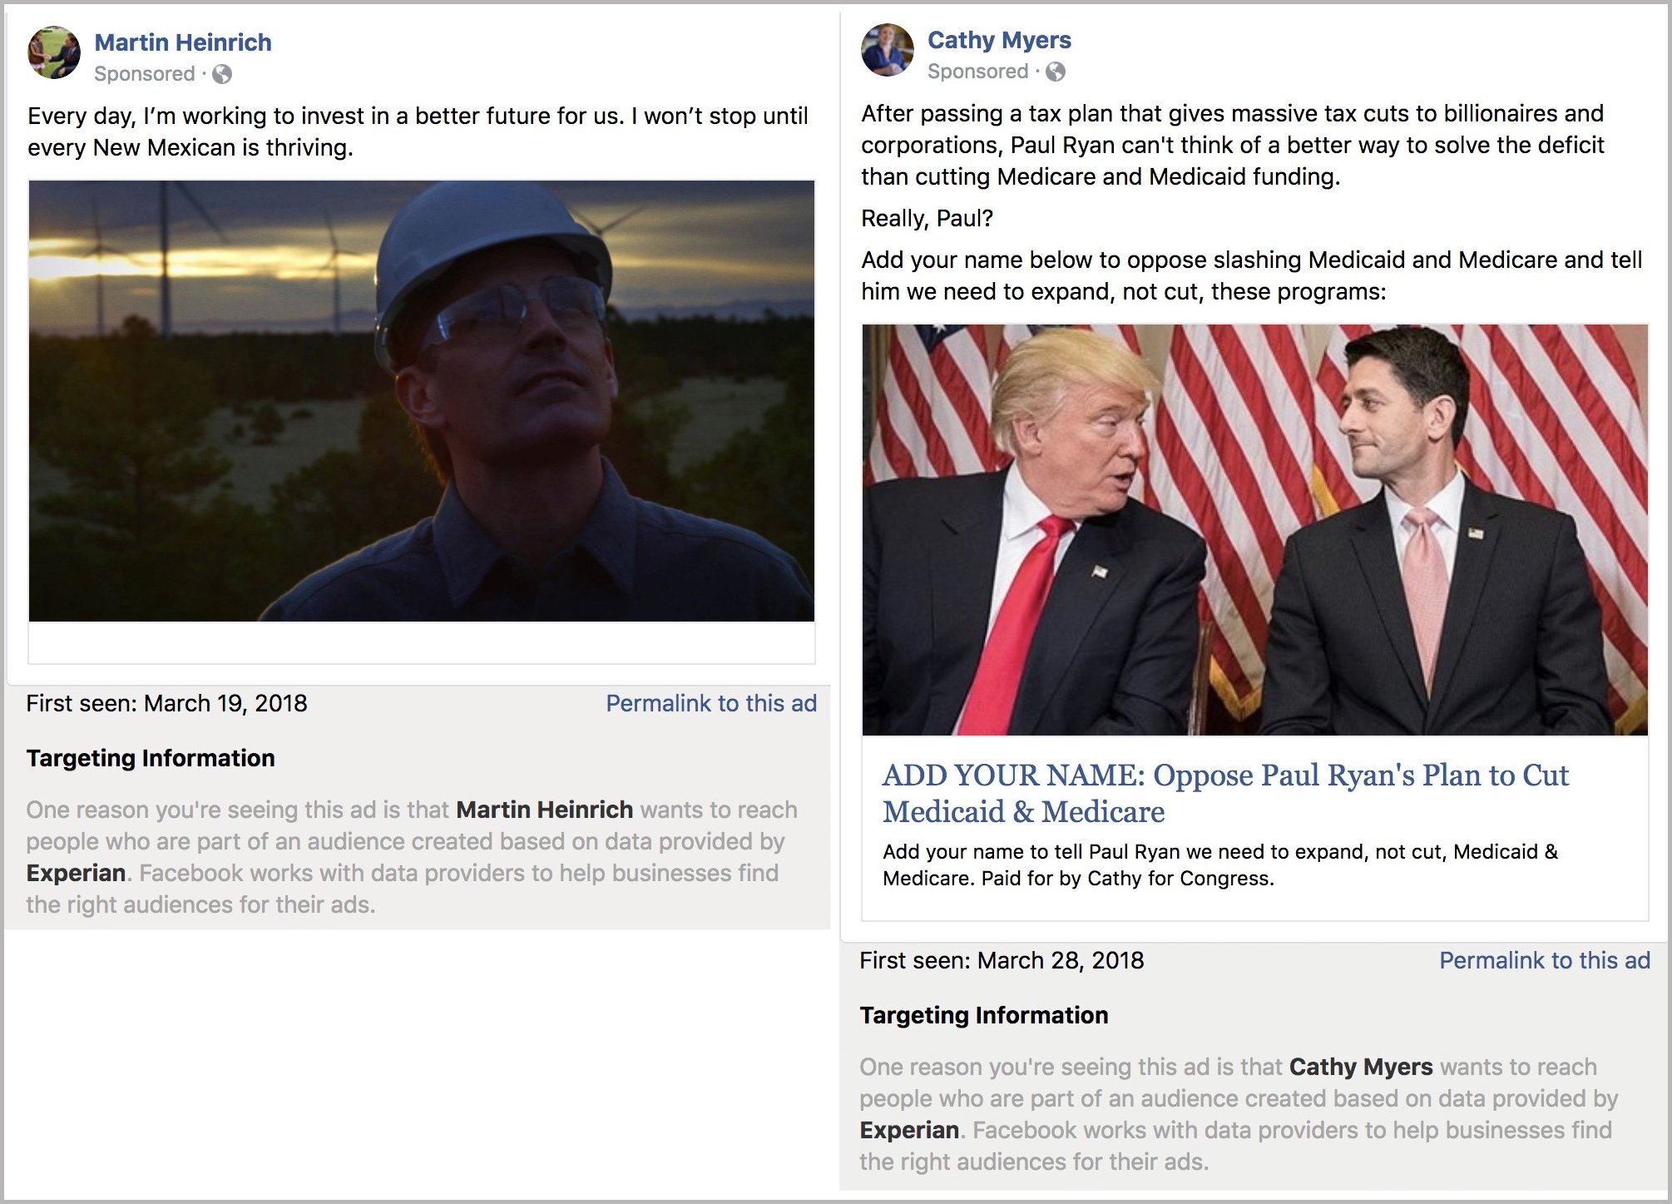
Task: Click Sponsored label on Heinrich ad
Action: (x=145, y=74)
